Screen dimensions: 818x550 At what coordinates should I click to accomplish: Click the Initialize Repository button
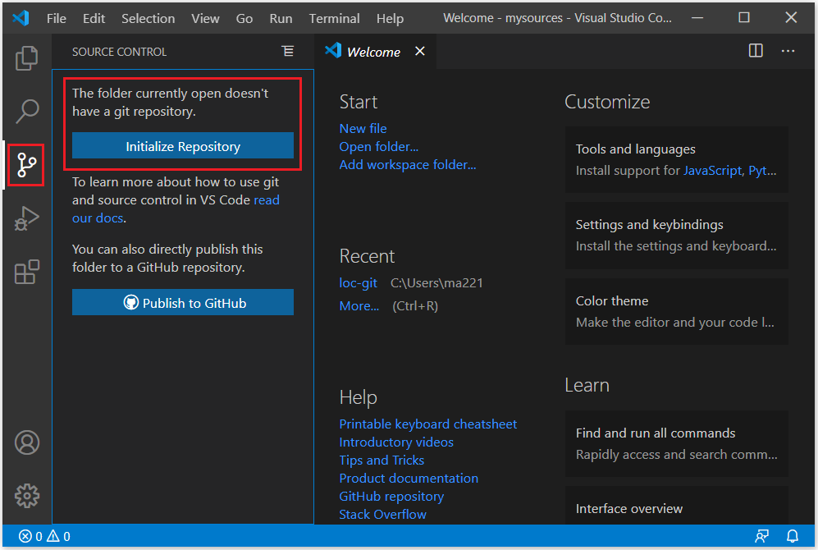(x=183, y=145)
